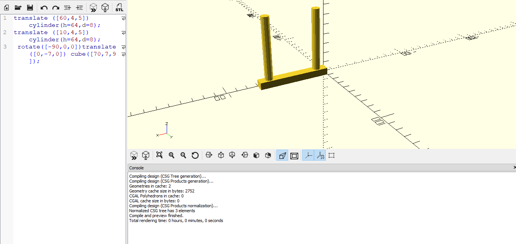
Task: Redo the last undone edit
Action: 56,8
